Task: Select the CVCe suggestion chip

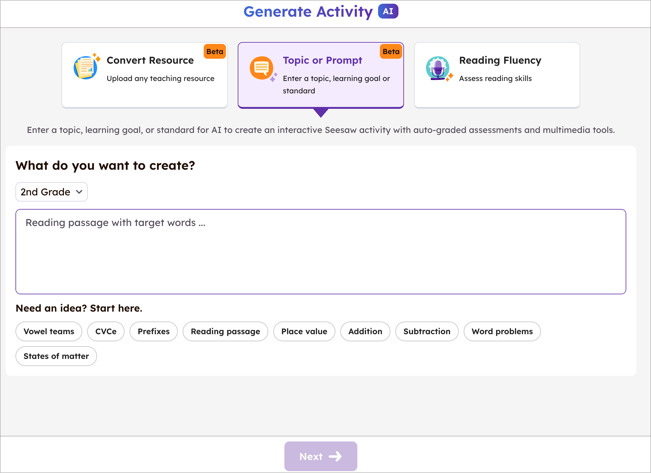Action: coord(106,331)
